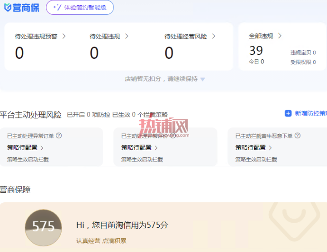Click 违规宝贝 0 count
Viewport: 327px width, 252px height.
[x=303, y=53]
